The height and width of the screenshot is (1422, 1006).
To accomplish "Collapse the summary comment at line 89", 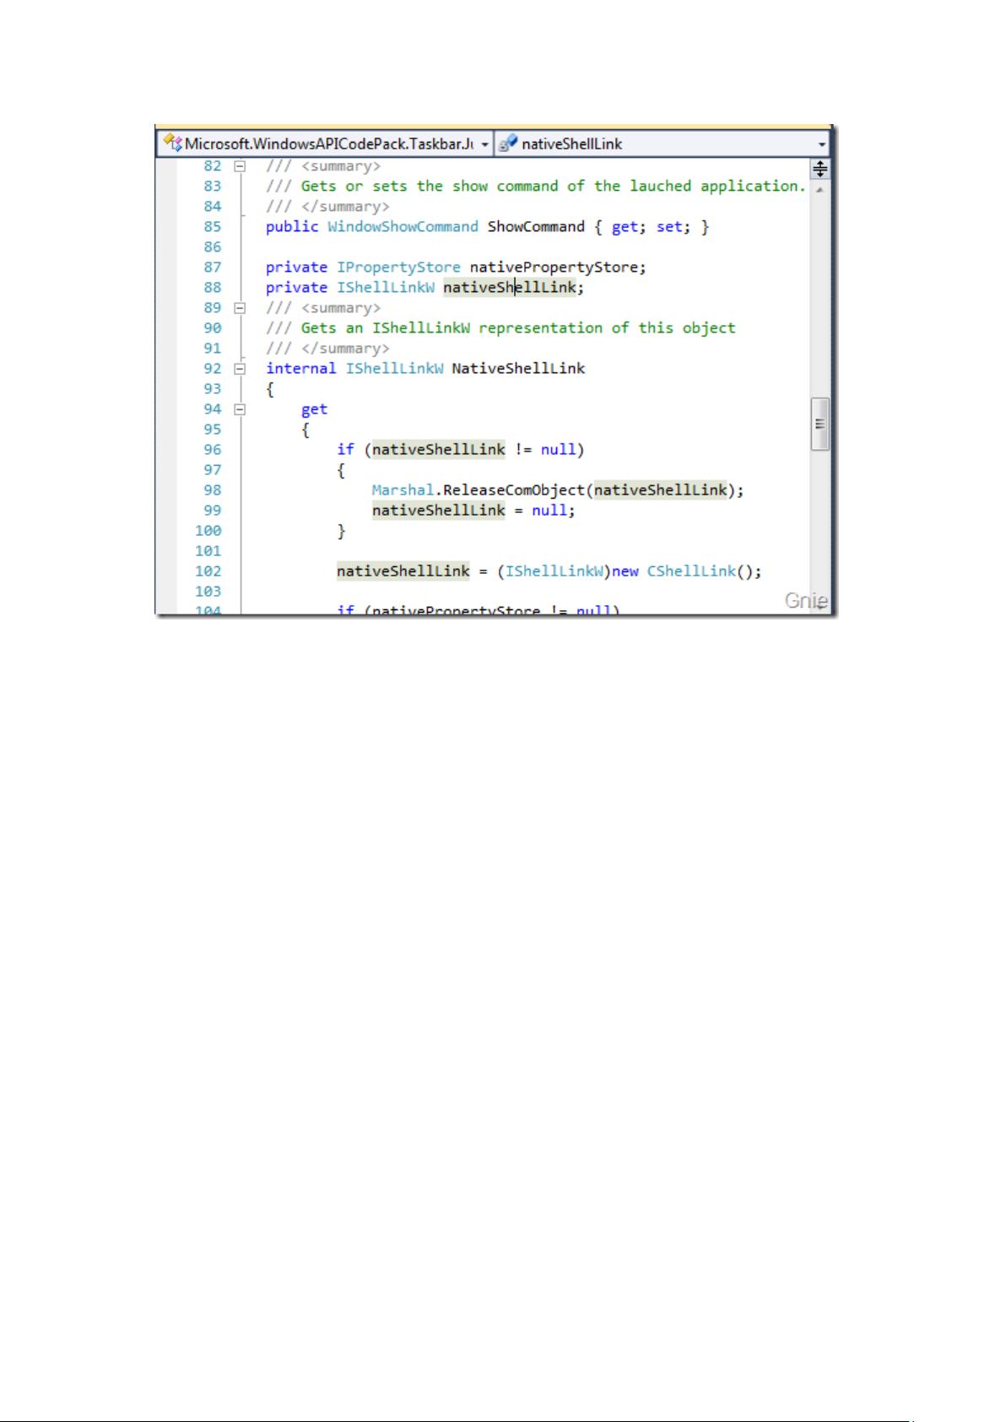I will click(240, 308).
